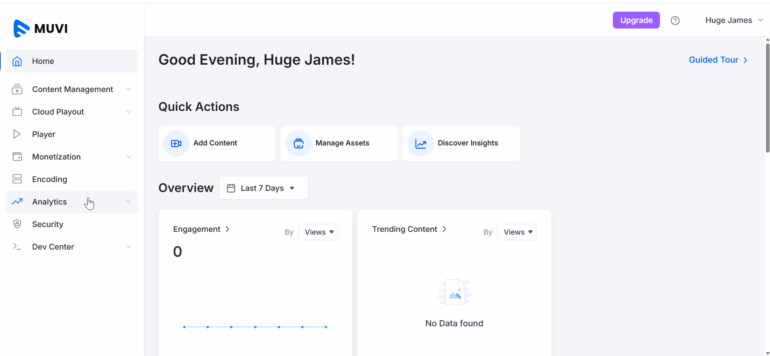Click the Security shield icon

[x=17, y=224]
